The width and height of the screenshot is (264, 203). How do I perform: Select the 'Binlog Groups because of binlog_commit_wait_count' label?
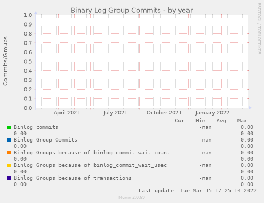[92, 153]
